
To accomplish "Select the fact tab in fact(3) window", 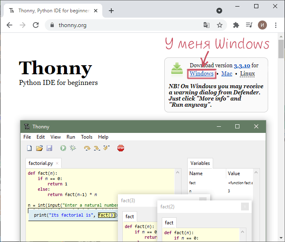I will [x=130, y=217].
